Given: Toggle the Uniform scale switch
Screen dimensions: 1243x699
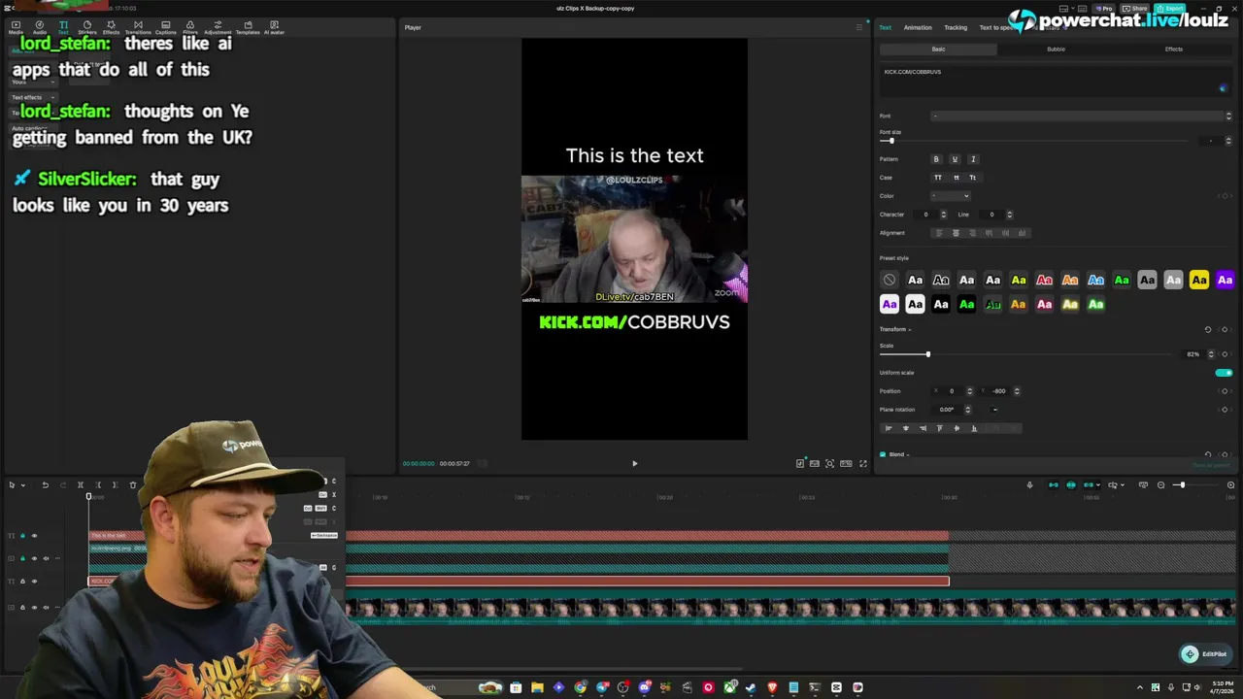Looking at the screenshot, I should point(1224,373).
